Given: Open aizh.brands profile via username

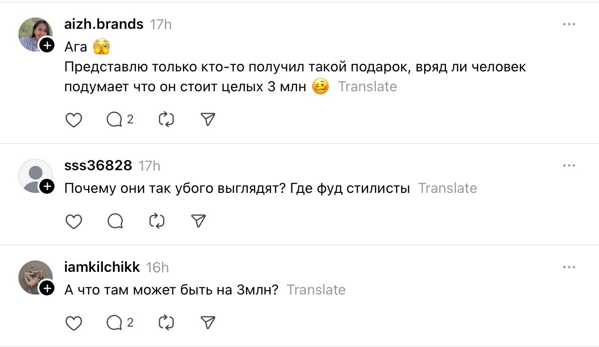Looking at the screenshot, I should pos(104,24).
